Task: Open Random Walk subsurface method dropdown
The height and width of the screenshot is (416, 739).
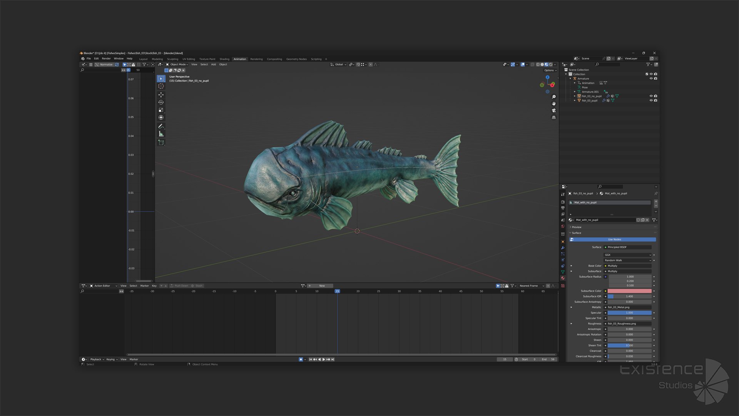Action: pos(627,260)
